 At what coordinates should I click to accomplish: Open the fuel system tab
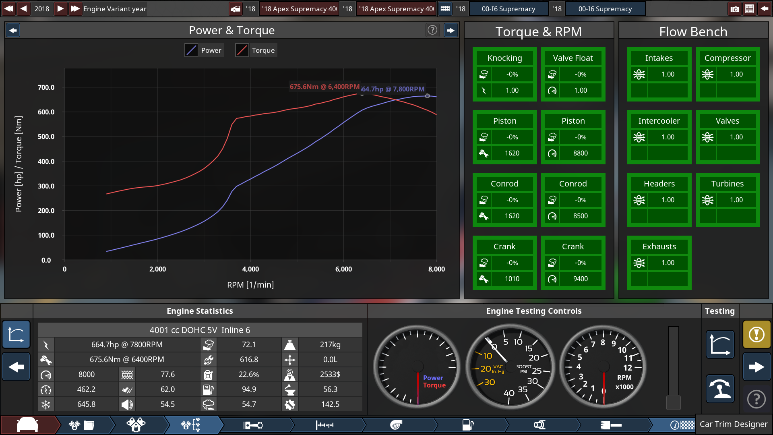point(468,425)
